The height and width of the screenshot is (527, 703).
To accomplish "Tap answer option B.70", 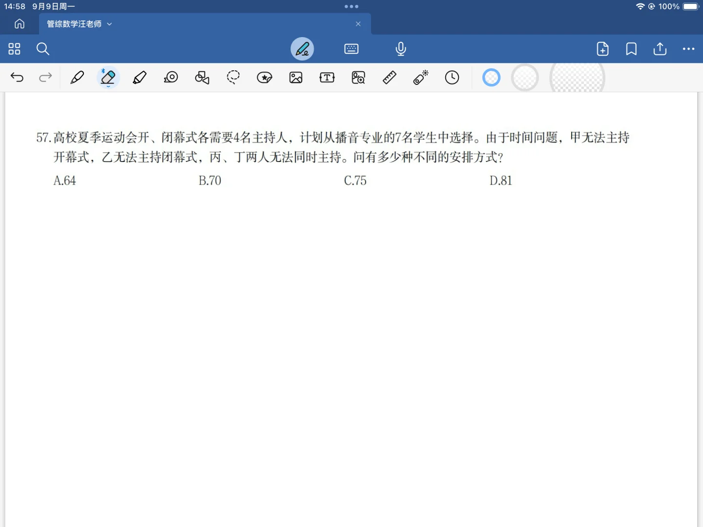I will [210, 181].
